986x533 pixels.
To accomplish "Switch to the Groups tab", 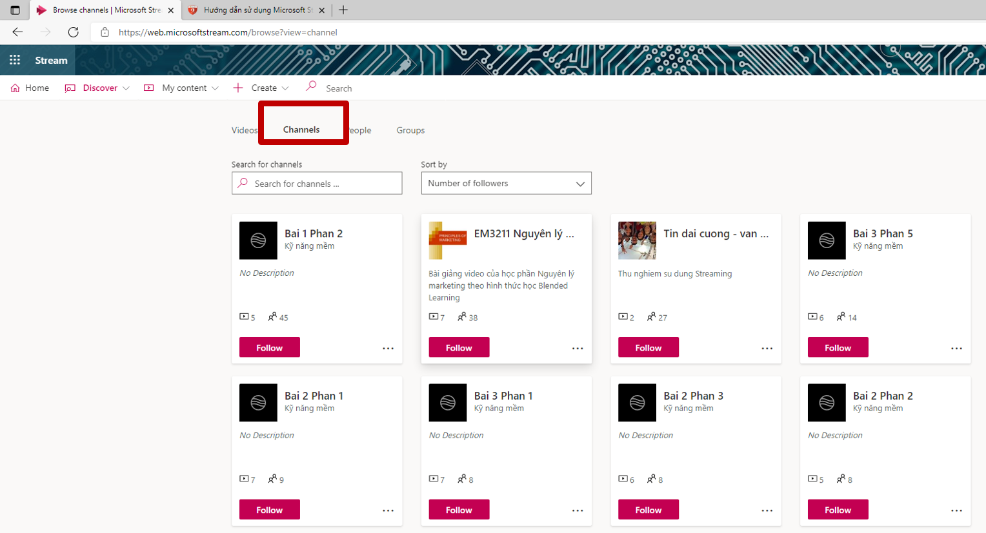I will coord(410,130).
